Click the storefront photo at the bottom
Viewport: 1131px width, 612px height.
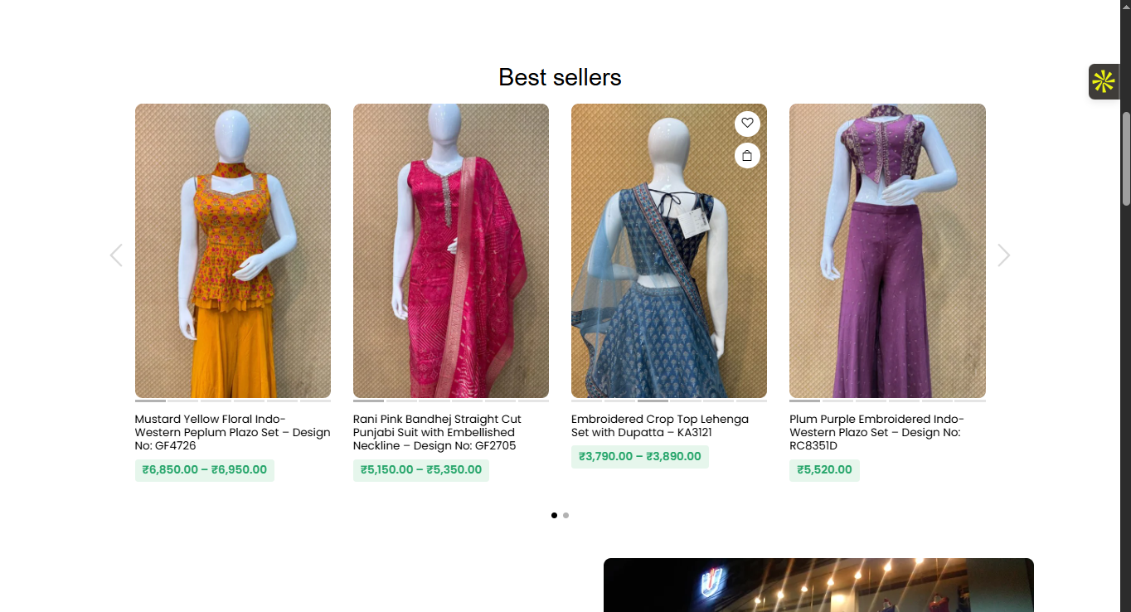pos(818,585)
